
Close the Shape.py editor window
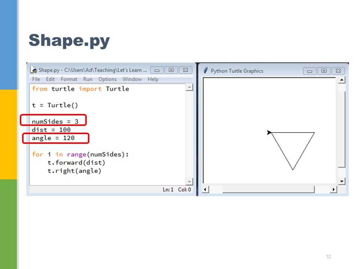[185, 70]
